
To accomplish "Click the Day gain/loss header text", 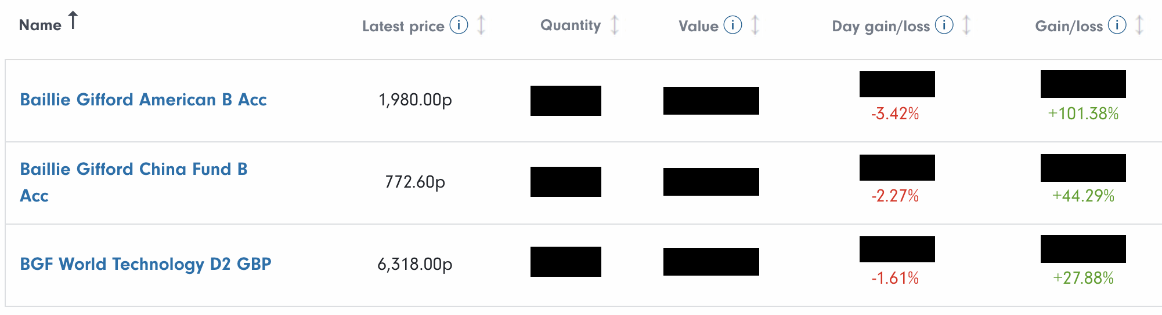I will 881,27.
